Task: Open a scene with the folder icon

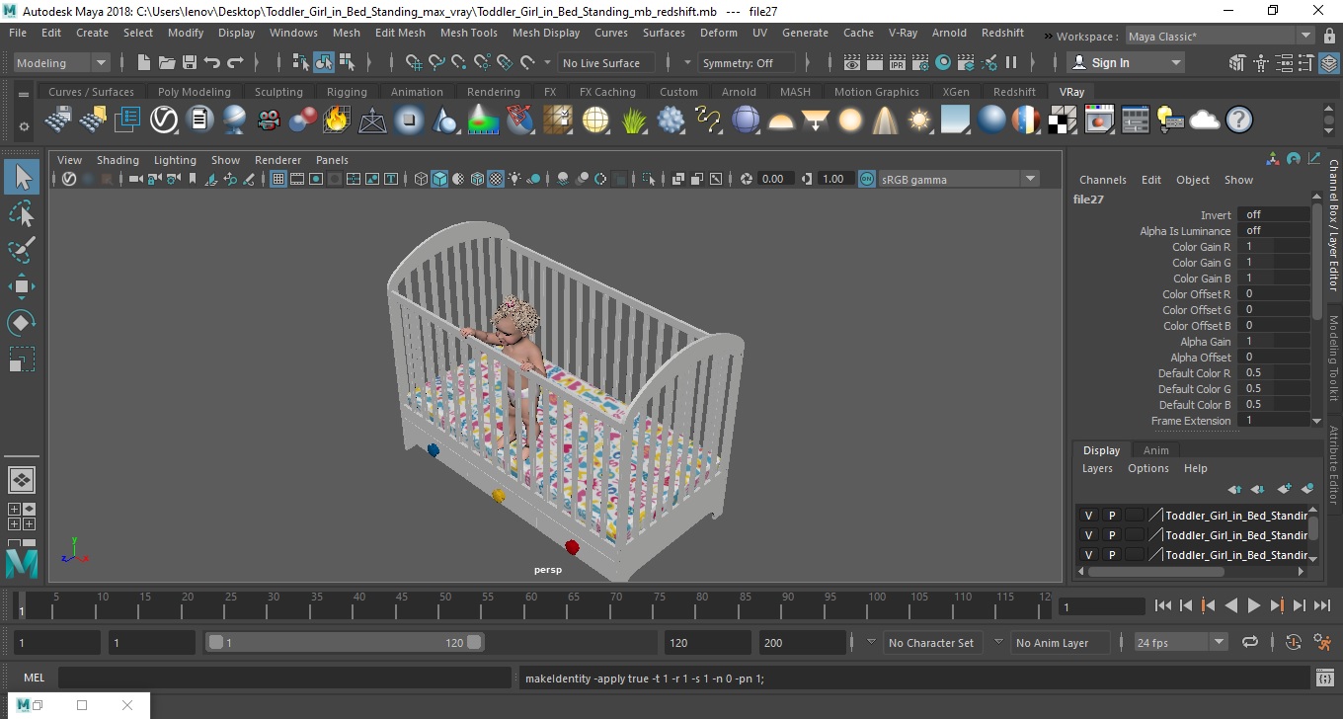Action: coord(167,62)
